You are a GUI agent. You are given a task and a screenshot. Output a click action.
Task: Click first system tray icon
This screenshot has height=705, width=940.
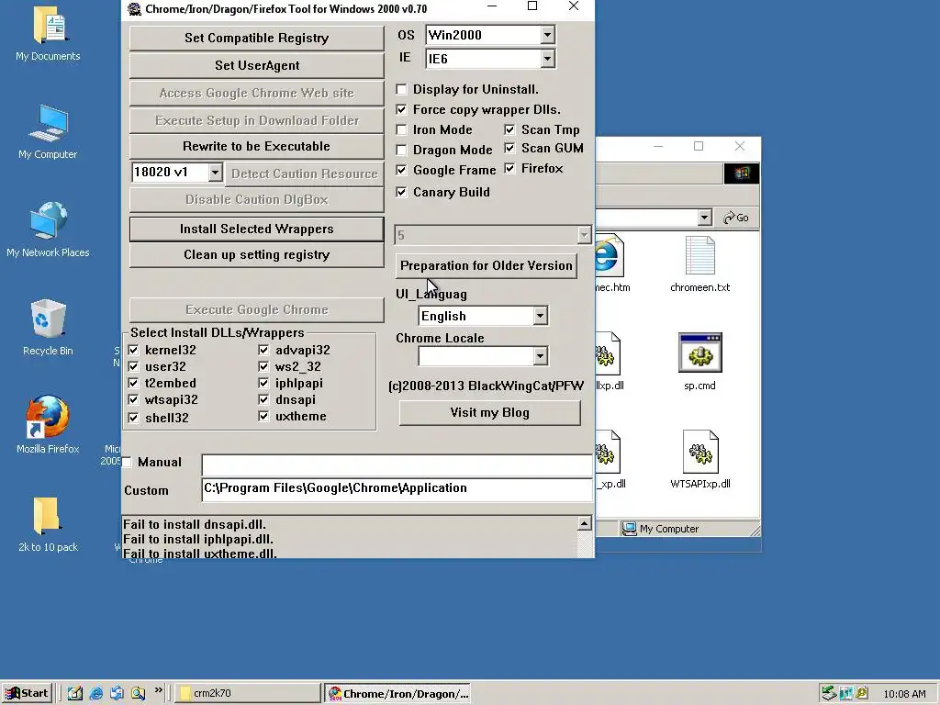coord(829,693)
